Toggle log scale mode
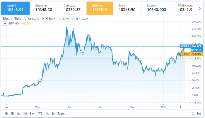The height and width of the screenshot is (118, 205). pos(199,113)
